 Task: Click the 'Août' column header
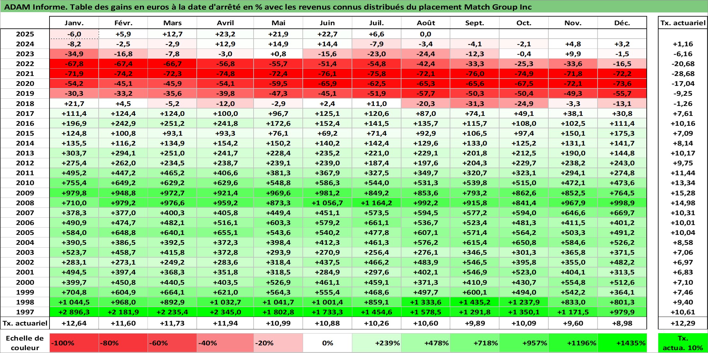click(426, 23)
